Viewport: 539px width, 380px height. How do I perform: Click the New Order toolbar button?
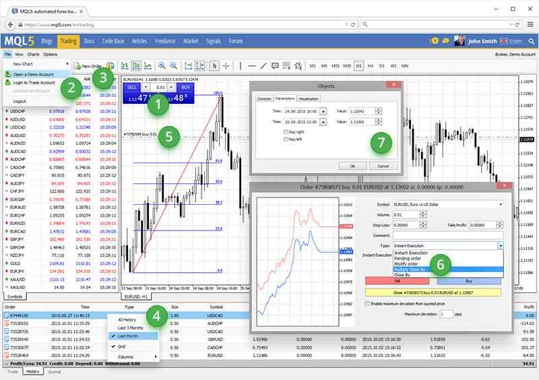point(88,66)
